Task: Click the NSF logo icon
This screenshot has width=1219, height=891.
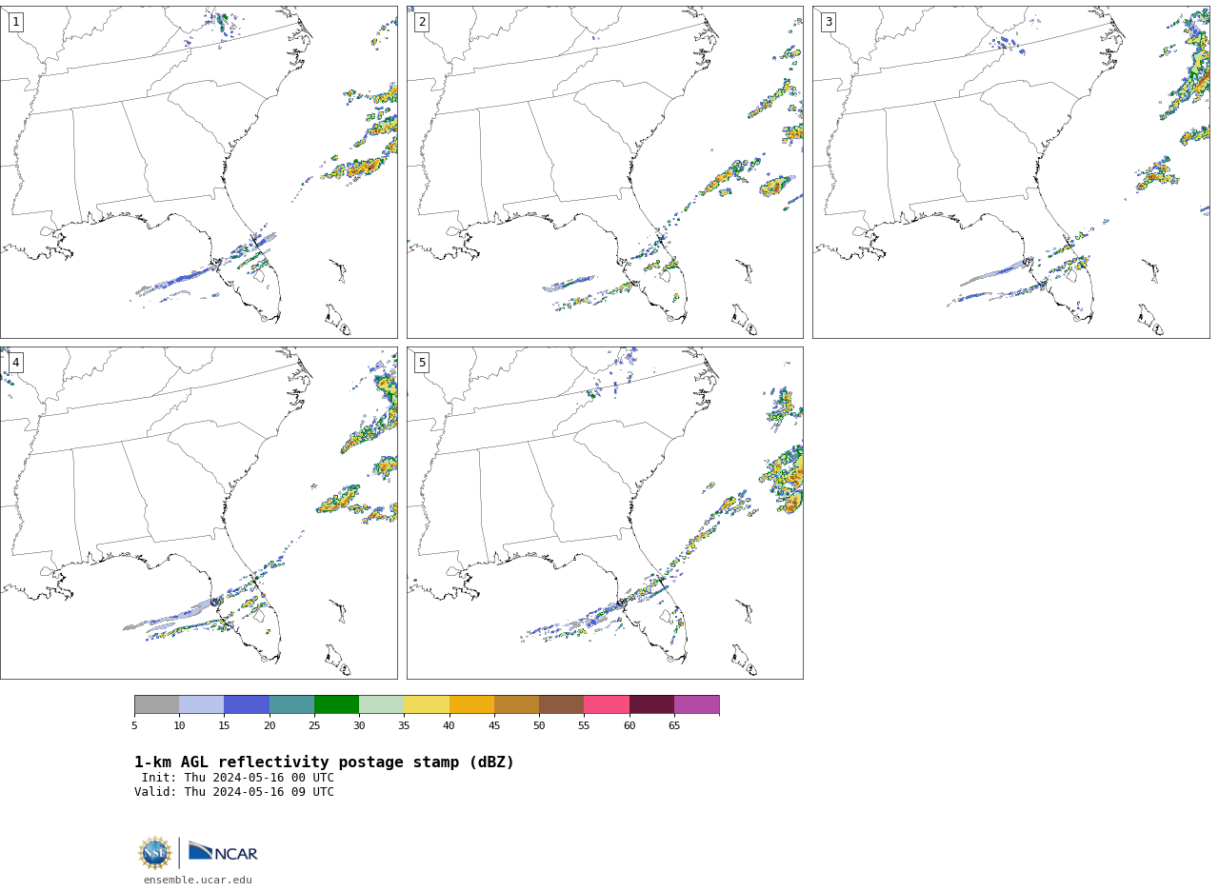Action: [x=155, y=853]
